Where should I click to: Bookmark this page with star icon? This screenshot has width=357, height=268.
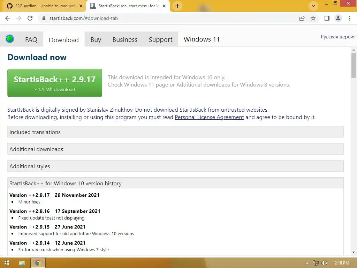(x=313, y=18)
